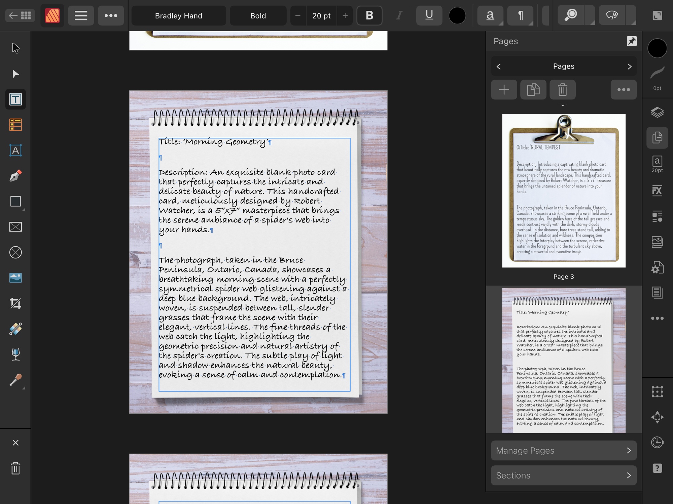Tap the trash icon in left toolbar
The height and width of the screenshot is (504, 673).
point(15,468)
